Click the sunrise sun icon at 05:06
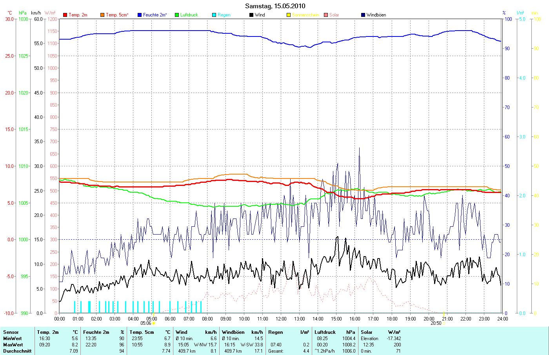Image resolution: width=549 pixels, height=355 pixels. tap(154, 323)
